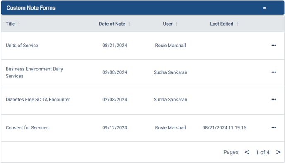Select the 08/21/2024 11:19:15 last edited cell
285x163 pixels.
point(224,127)
